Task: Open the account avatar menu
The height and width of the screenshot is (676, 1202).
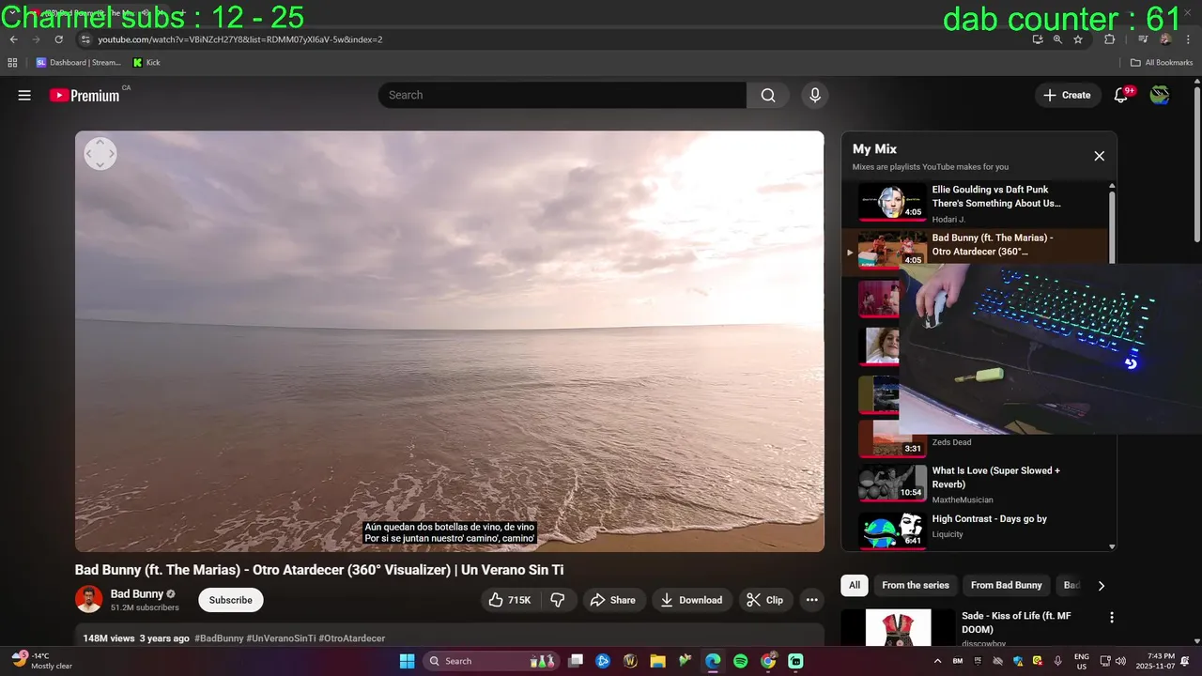Action: (x=1160, y=95)
